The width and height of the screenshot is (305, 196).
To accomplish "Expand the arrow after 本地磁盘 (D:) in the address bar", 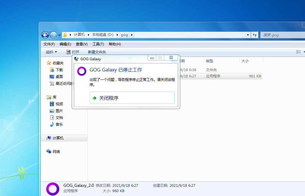I will click(x=117, y=35).
